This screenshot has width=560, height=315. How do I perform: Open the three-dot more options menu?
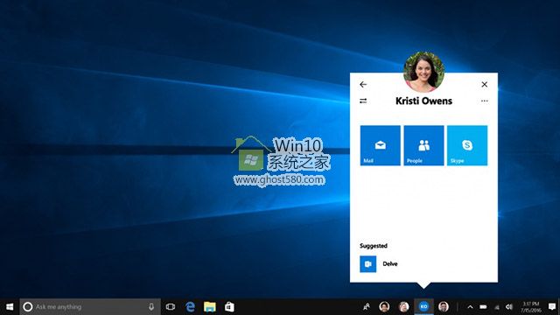point(484,101)
